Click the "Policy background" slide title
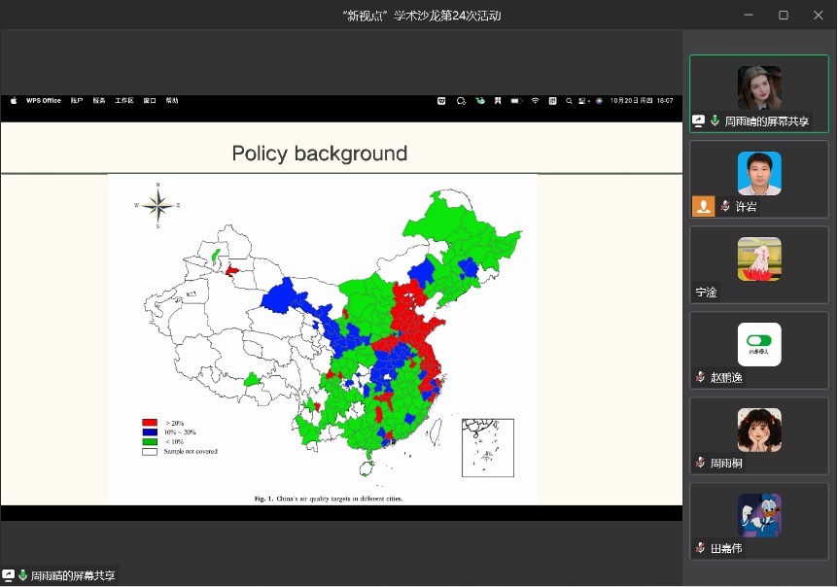Image resolution: width=838 pixels, height=587 pixels. click(x=319, y=154)
